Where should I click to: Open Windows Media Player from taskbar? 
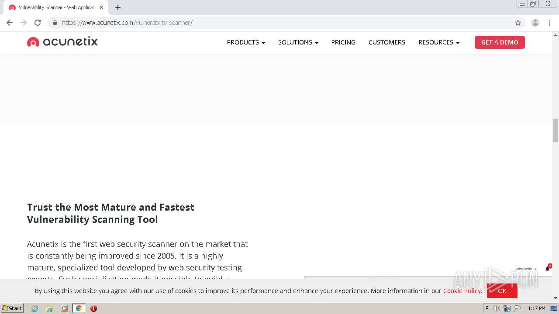point(64,308)
